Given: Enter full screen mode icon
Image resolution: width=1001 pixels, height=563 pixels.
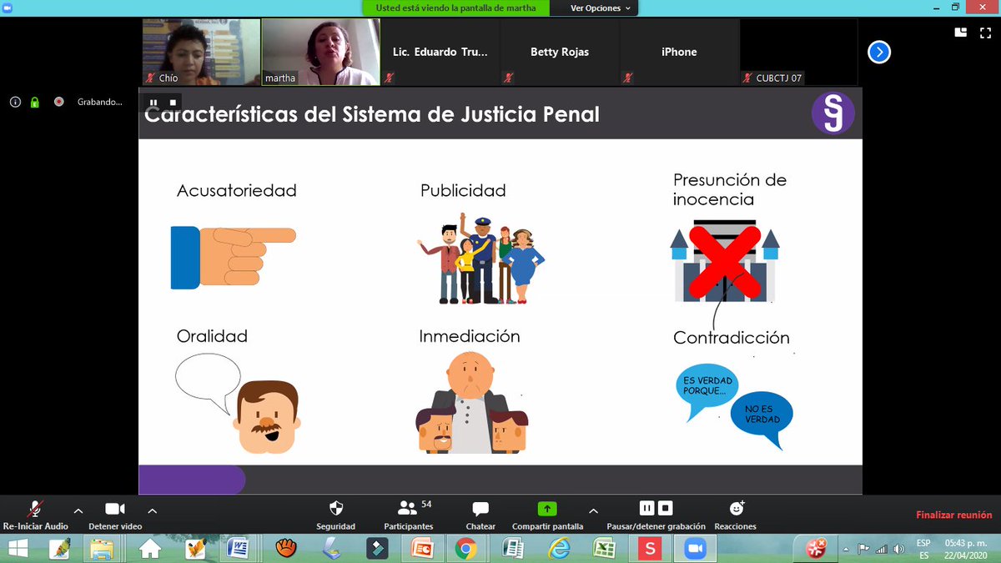Looking at the screenshot, I should (x=983, y=33).
